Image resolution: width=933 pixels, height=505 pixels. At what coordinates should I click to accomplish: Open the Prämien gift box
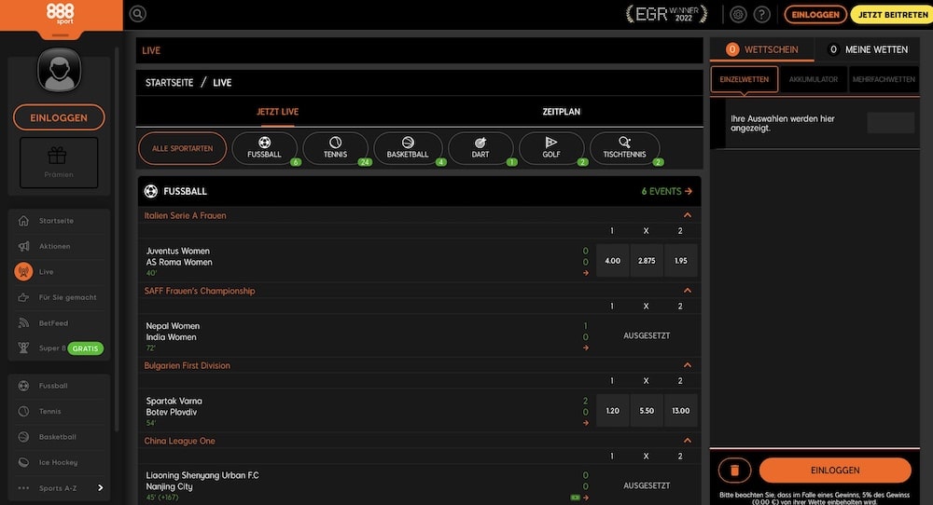[x=59, y=161]
